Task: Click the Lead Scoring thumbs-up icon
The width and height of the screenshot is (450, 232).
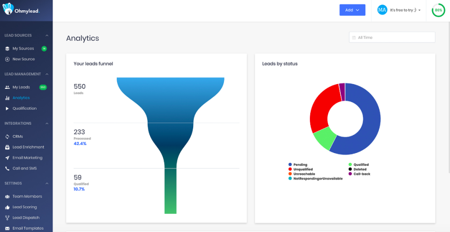Action: point(7,207)
